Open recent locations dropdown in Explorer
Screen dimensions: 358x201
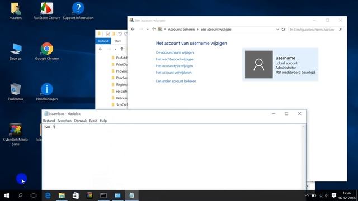click(x=116, y=49)
